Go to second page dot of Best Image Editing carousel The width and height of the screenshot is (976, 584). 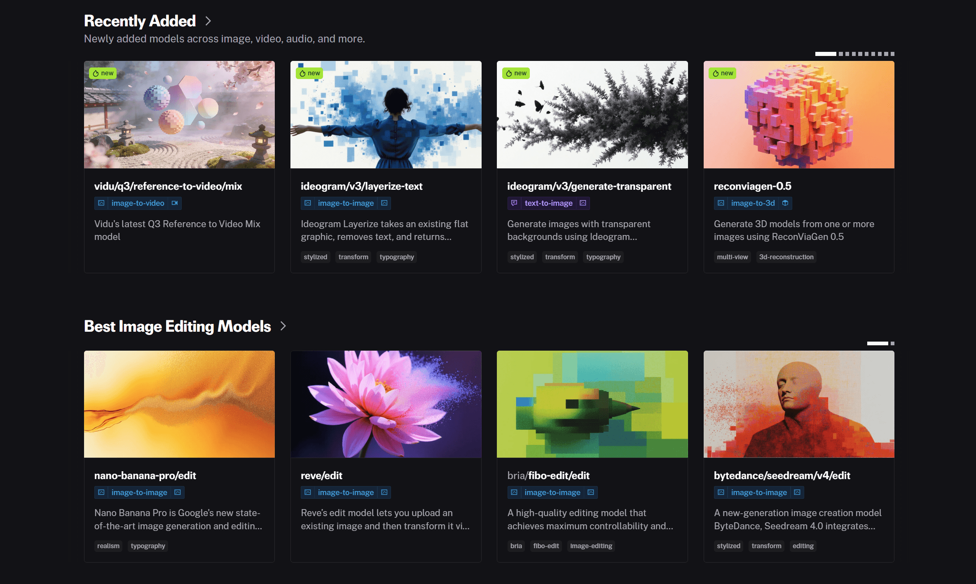[x=892, y=343]
